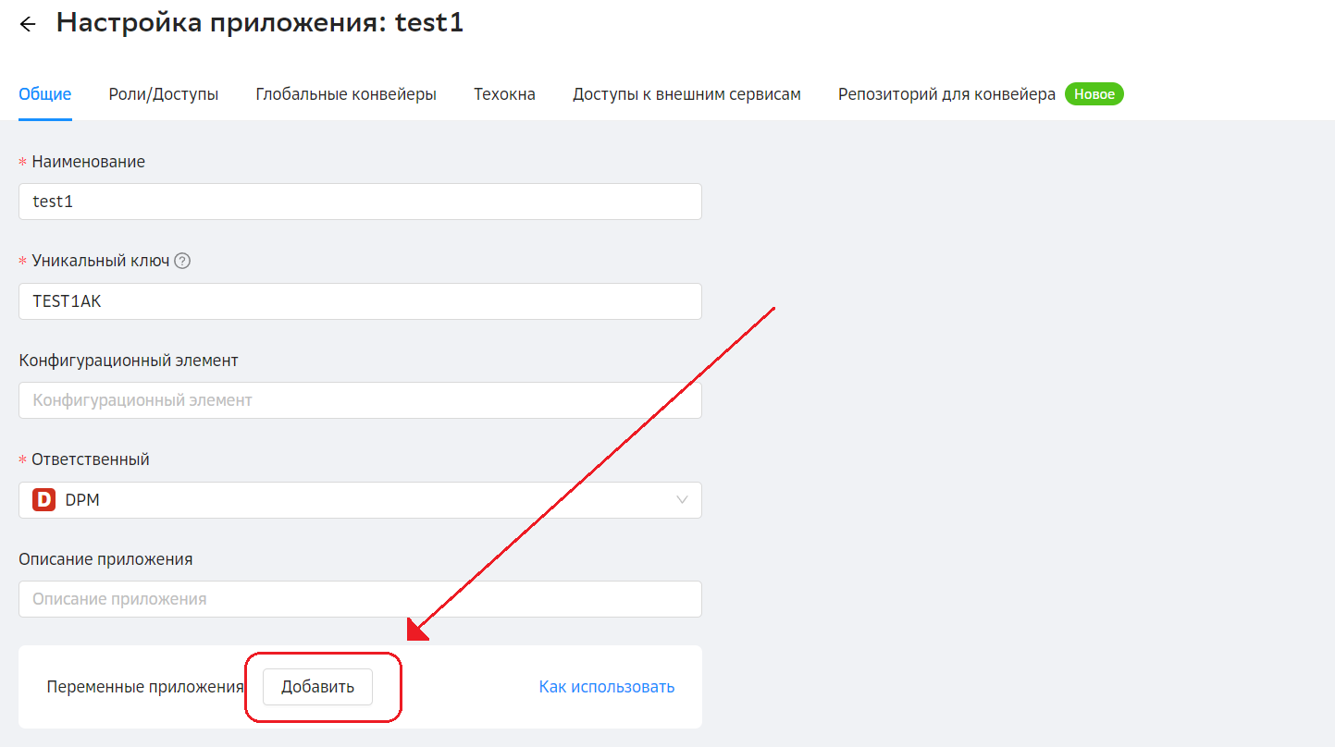Click the red DPM avatar icon

click(44, 500)
